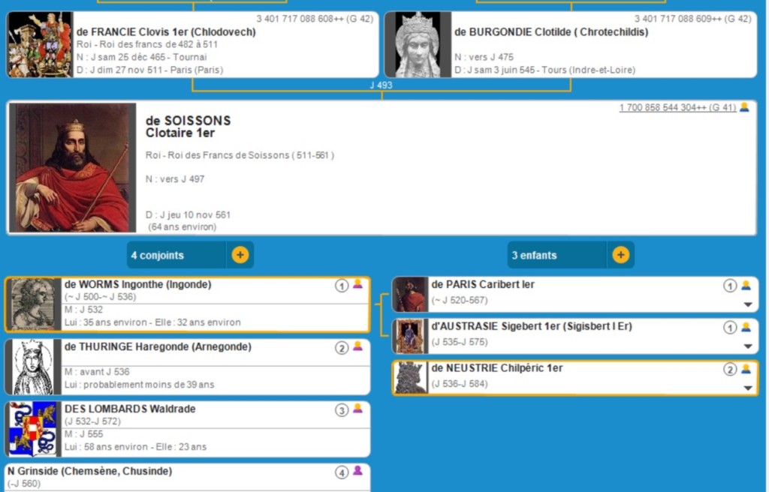Expand the Chilpéric 1er de Neustrie dropdown arrow

pyautogui.click(x=748, y=388)
